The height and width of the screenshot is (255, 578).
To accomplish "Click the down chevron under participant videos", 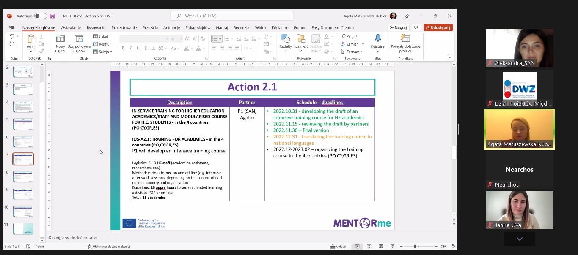I will [520, 239].
